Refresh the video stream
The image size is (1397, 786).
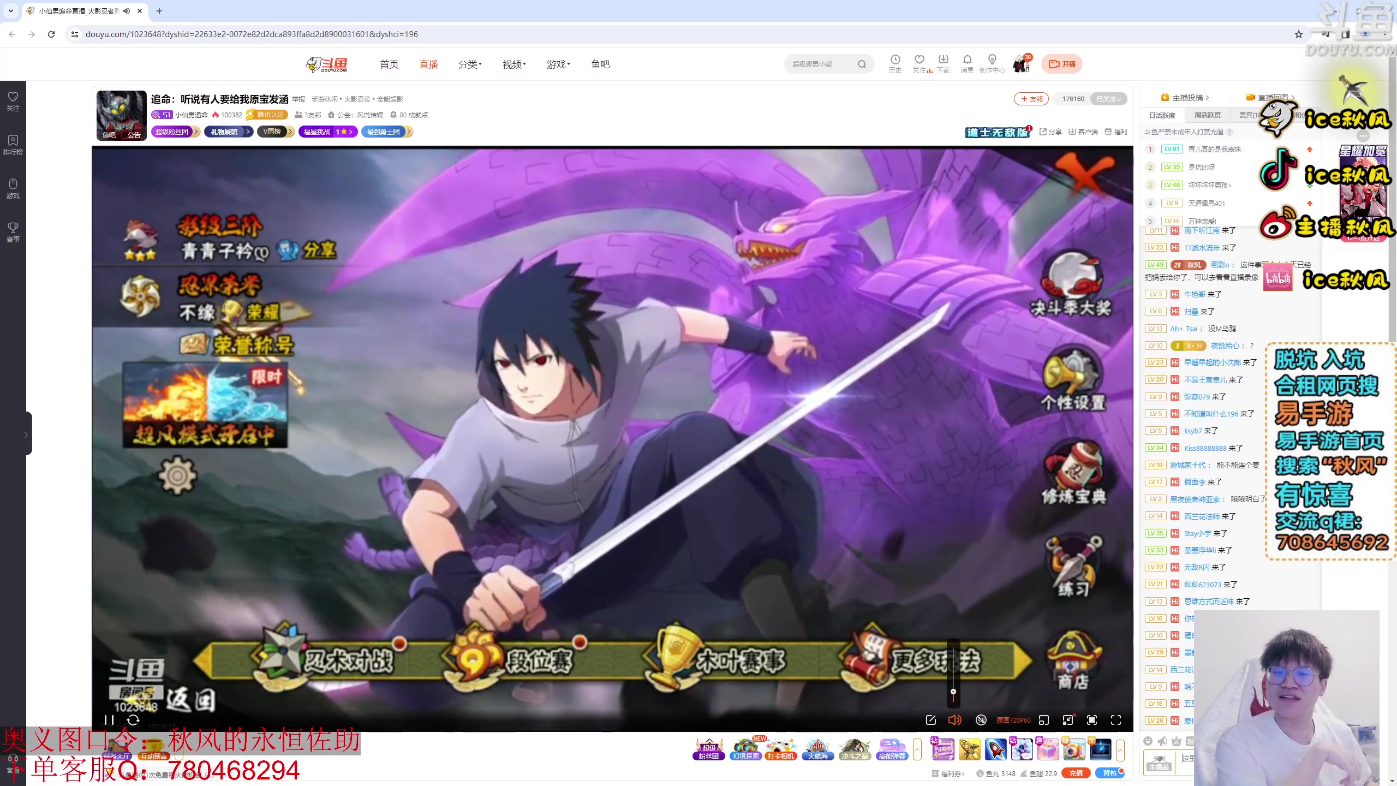tap(133, 720)
